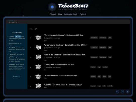This screenshot has width=136, height=102.
Task: Click artwork of Beef in the Shadows track
Action: (x=38, y=57)
